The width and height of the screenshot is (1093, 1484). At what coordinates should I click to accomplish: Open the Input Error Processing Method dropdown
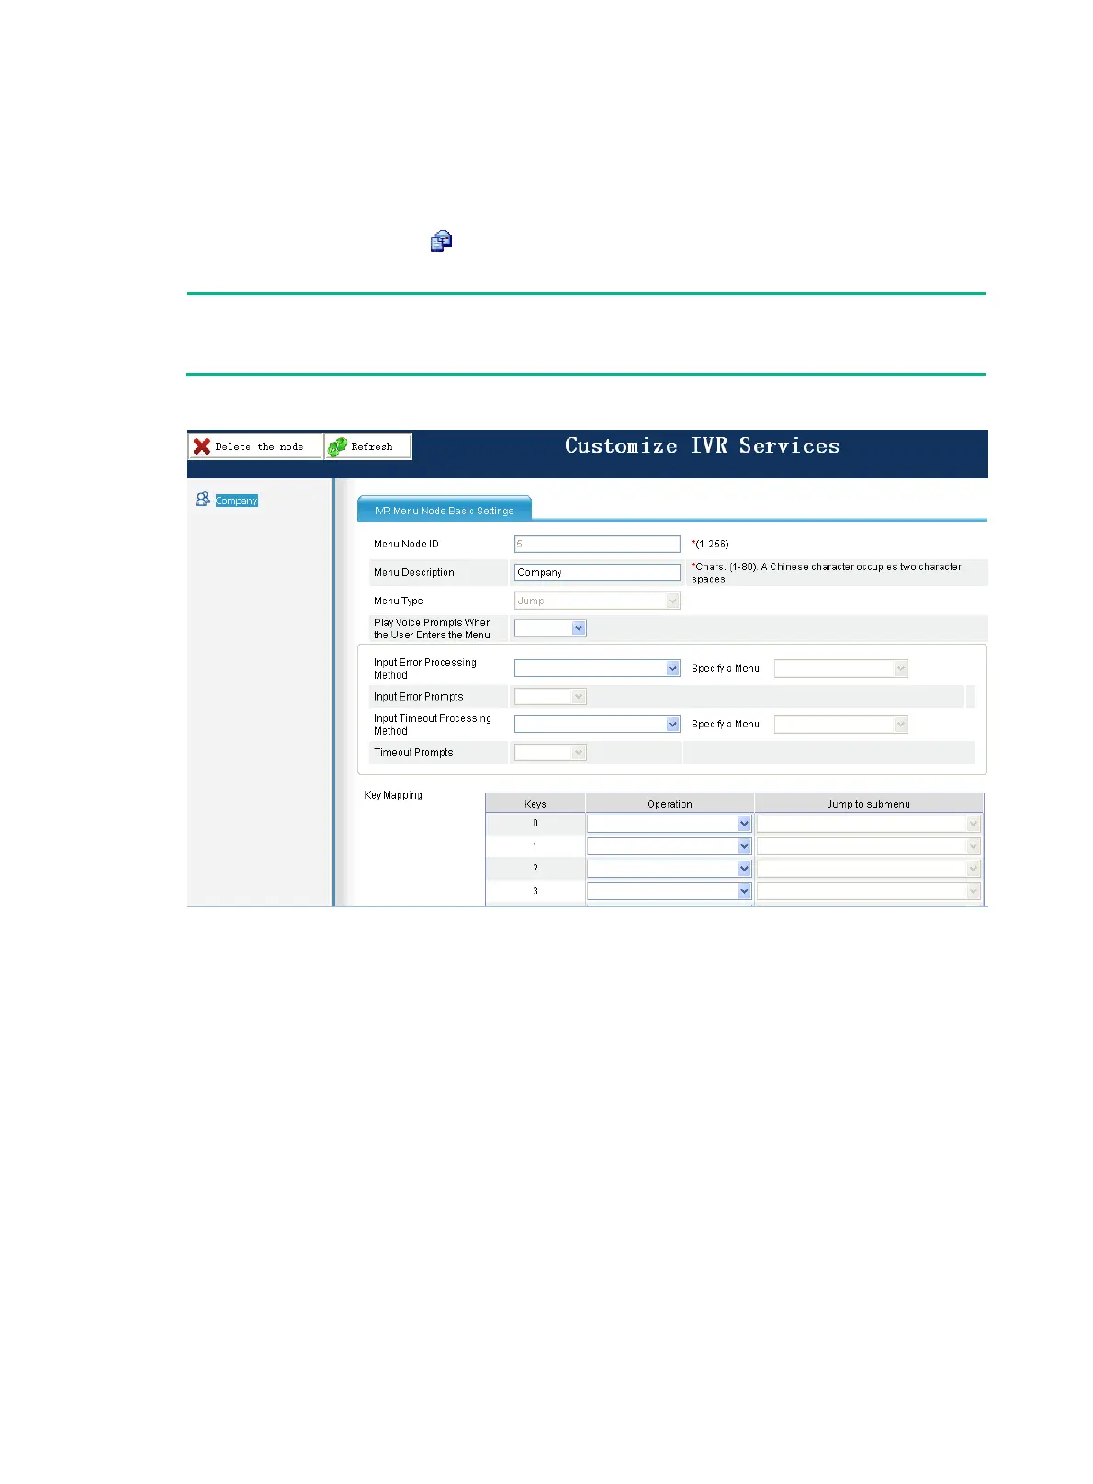pos(597,669)
